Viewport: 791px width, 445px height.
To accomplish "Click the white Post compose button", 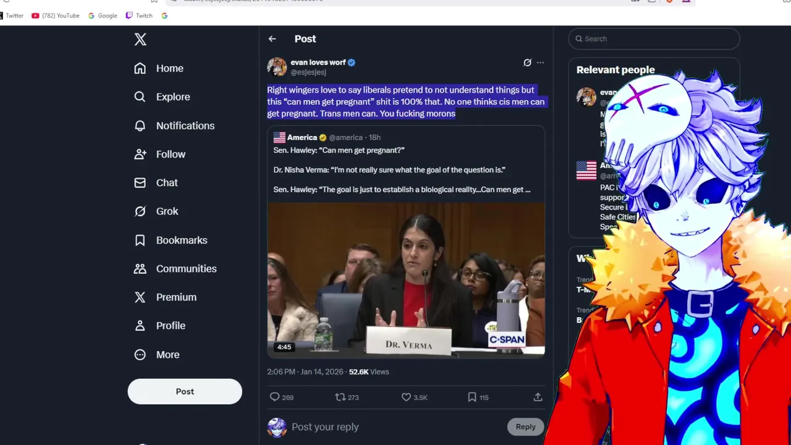I will pyautogui.click(x=185, y=392).
